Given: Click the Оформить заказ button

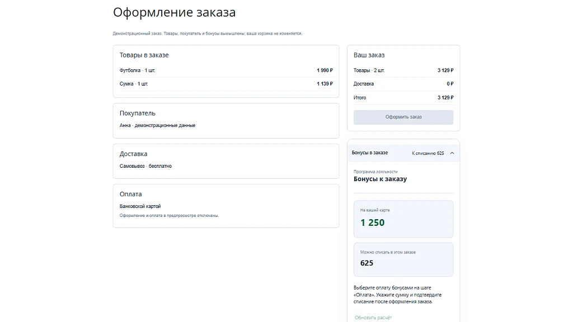Looking at the screenshot, I should (x=403, y=117).
